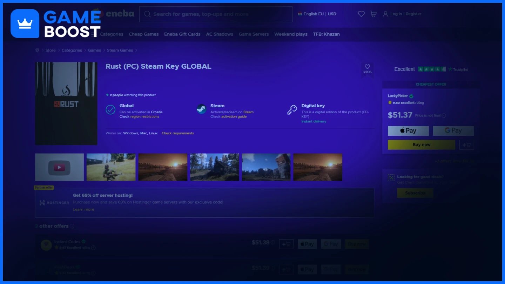Open the cabin in forest screenshot thumbnail

(215, 167)
